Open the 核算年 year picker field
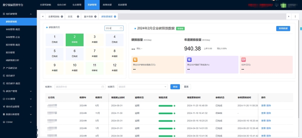The height and width of the screenshot is (138, 302). coord(80,87)
